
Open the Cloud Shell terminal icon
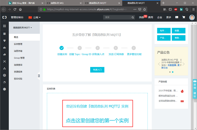(177, 17)
